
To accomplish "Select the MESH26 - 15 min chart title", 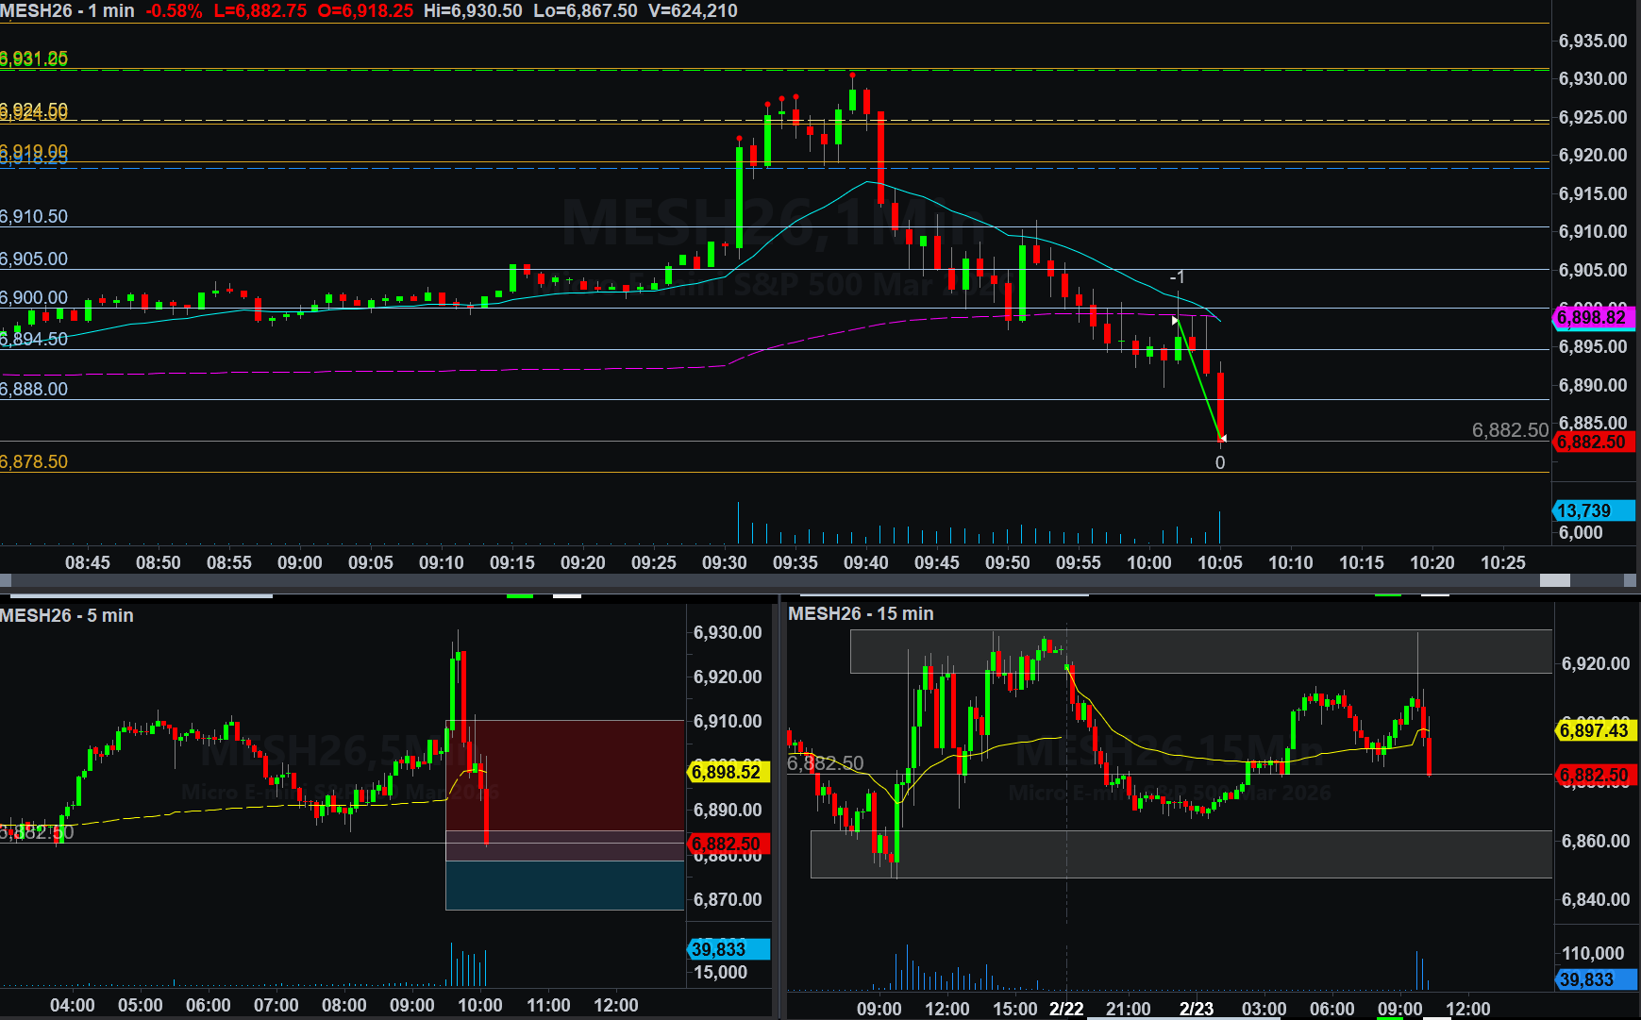I will 861,613.
